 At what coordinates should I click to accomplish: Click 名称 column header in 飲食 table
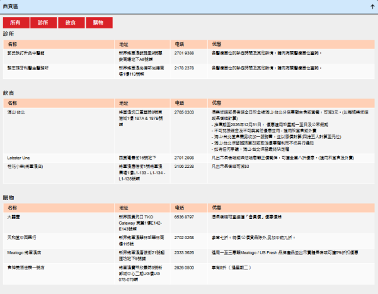pos(13,103)
